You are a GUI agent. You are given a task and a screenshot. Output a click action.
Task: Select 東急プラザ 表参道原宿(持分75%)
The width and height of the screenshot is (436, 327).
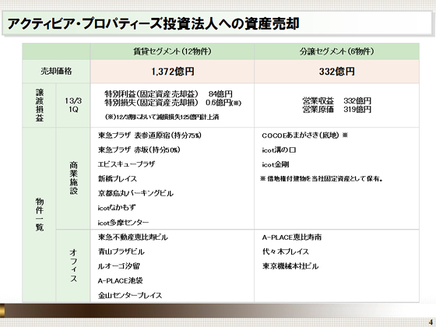click(149, 135)
